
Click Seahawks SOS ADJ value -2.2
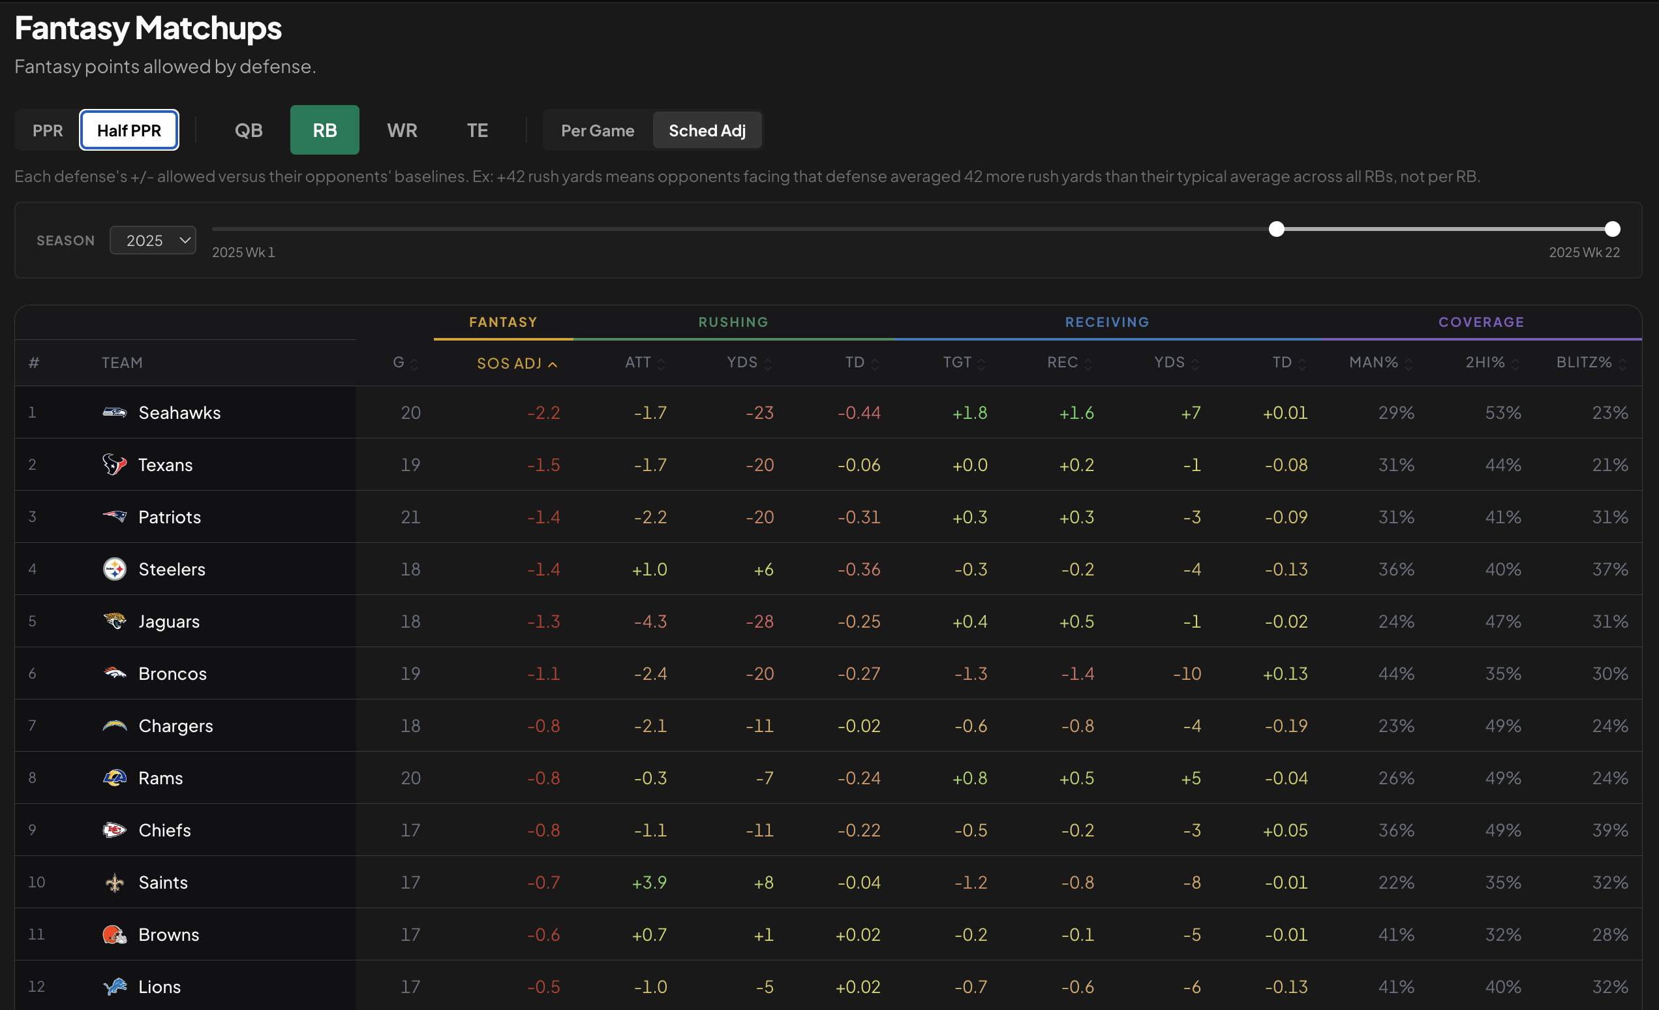(x=543, y=413)
